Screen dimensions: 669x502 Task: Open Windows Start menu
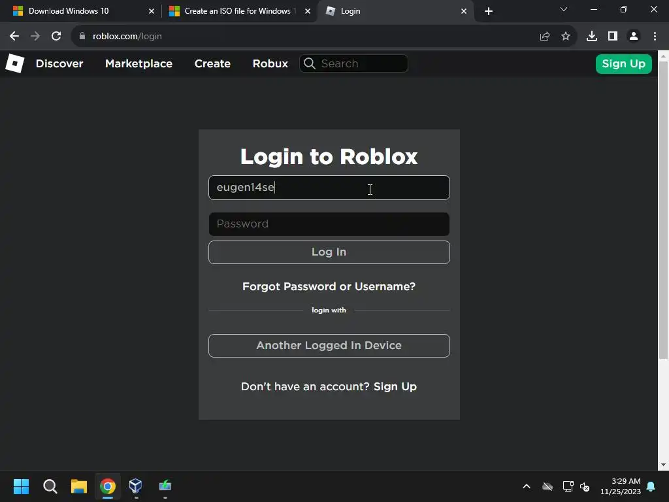[22, 486]
